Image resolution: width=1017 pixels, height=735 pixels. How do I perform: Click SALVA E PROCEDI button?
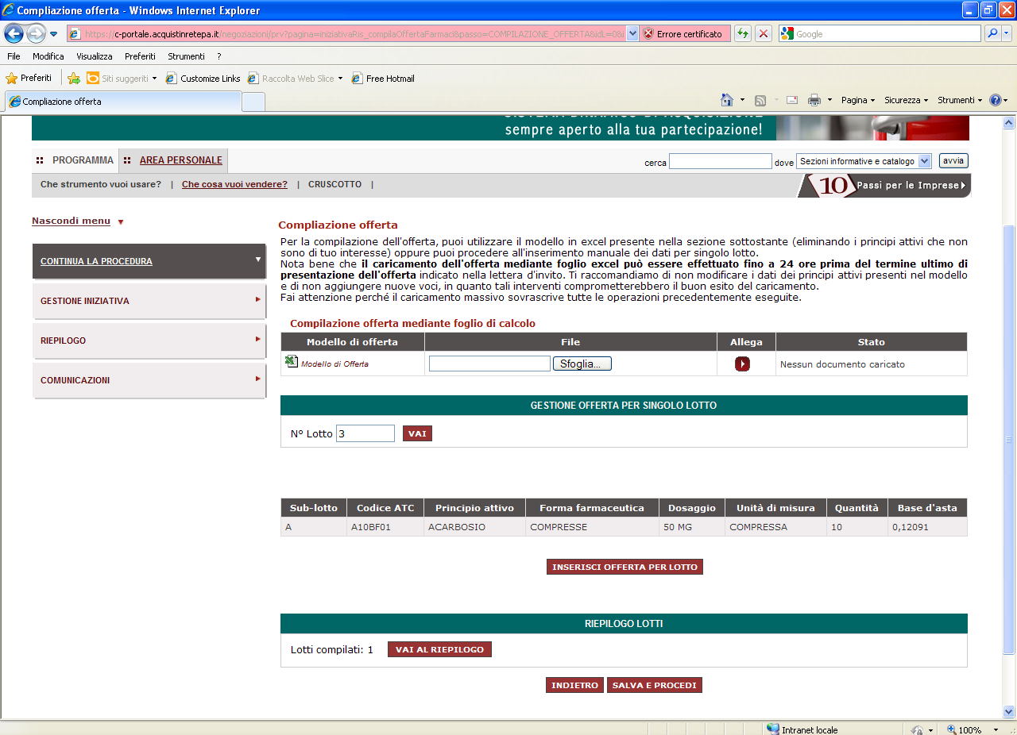click(655, 685)
